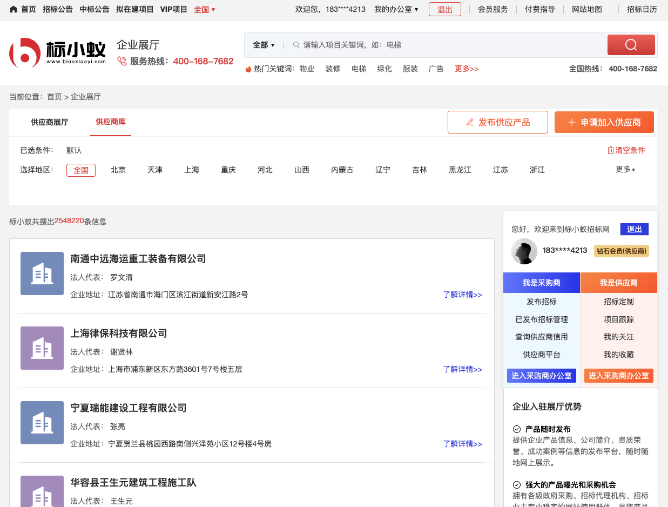Click the building icon for 宁夏瑞能建设工程有限公司
The image size is (668, 507).
42,423
